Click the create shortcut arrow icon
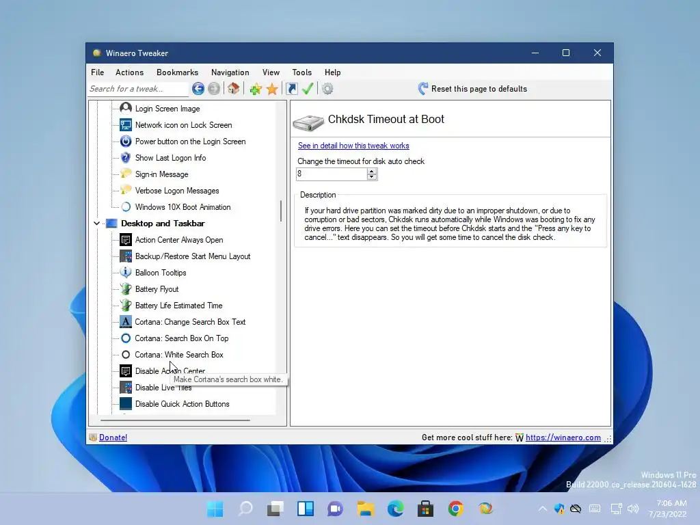 pos(291,89)
